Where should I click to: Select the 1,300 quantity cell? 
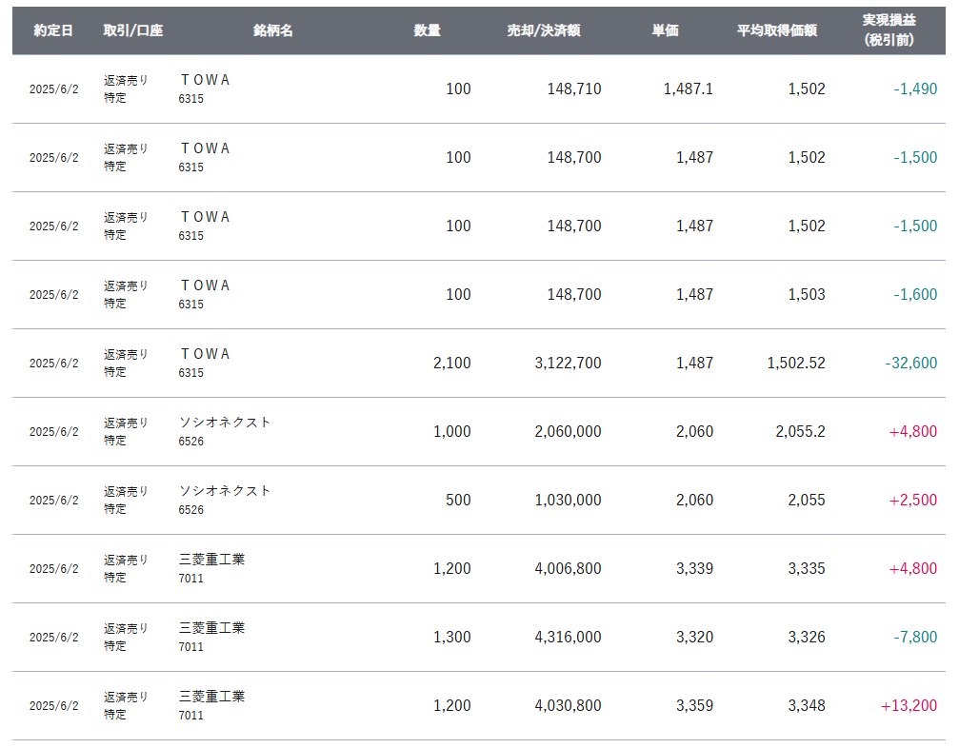452,636
